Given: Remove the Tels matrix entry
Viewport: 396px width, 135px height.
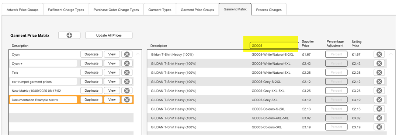Looking at the screenshot, I should pyautogui.click(x=127, y=72).
